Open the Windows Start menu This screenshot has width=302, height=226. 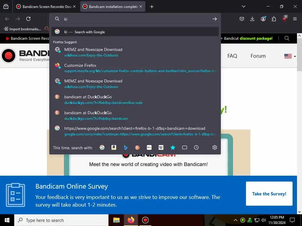(x=7, y=220)
